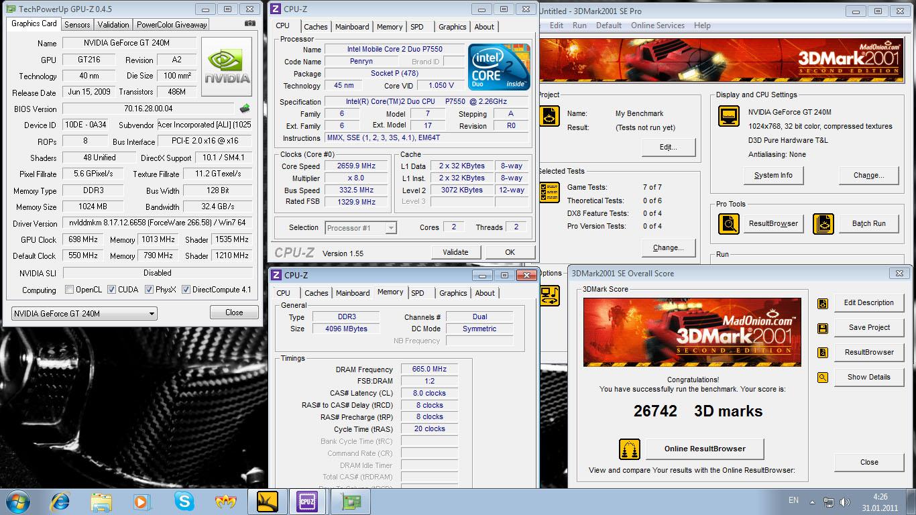The width and height of the screenshot is (916, 515).
Task: Click Change... under Selected Tests
Action: [668, 247]
